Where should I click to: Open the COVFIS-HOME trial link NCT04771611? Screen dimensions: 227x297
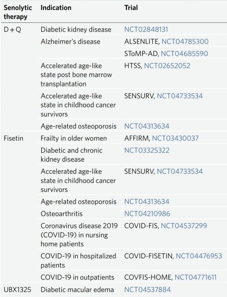click(196, 277)
